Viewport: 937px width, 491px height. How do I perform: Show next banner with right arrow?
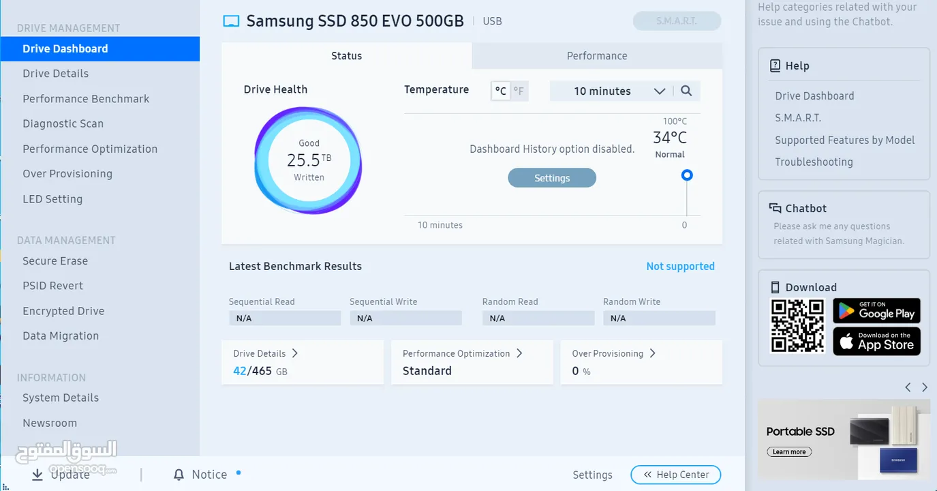coord(925,387)
